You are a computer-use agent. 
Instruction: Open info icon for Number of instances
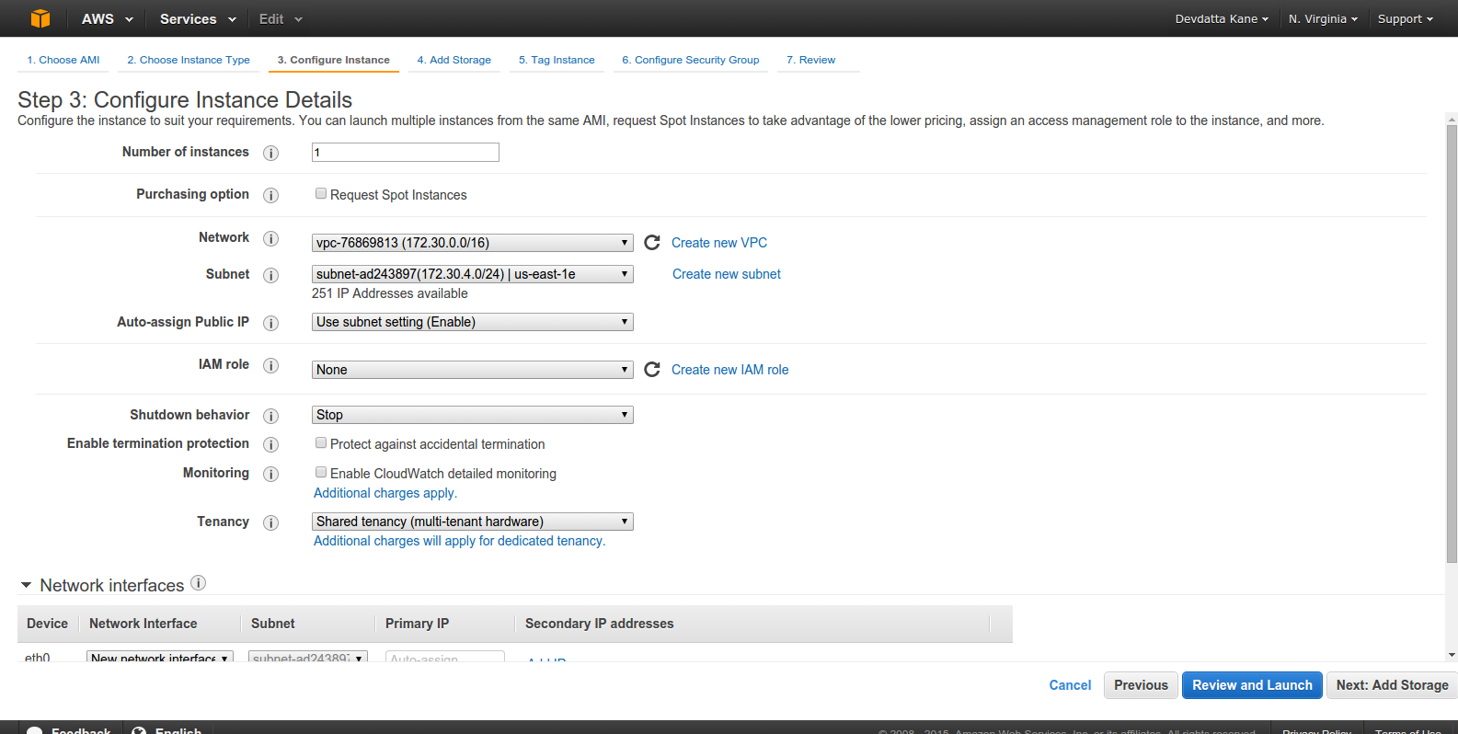[270, 153]
